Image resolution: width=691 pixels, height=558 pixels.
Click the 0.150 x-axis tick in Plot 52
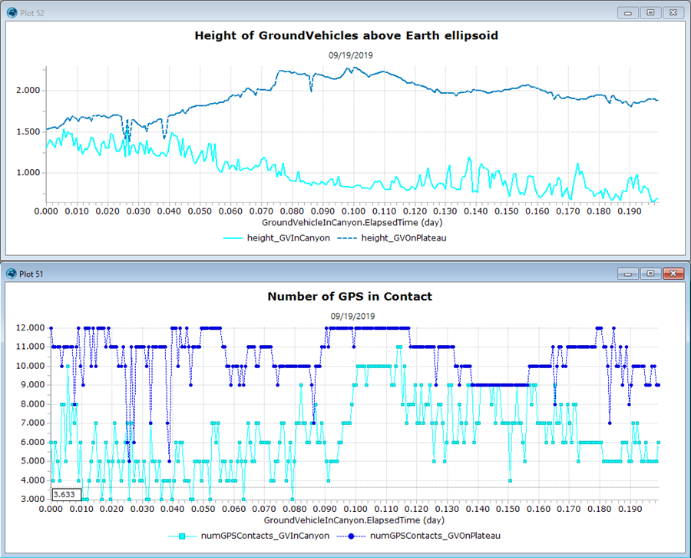[x=507, y=211]
